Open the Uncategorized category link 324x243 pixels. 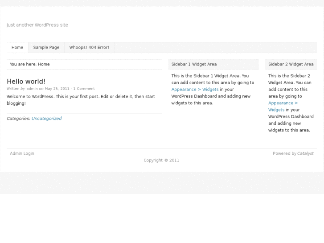pyautogui.click(x=46, y=119)
